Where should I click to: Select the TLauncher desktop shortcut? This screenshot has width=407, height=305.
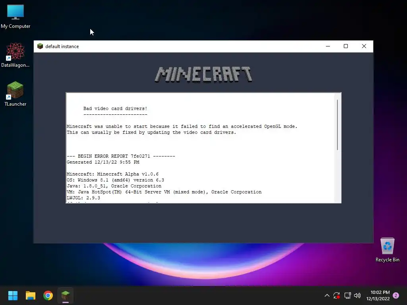click(16, 94)
